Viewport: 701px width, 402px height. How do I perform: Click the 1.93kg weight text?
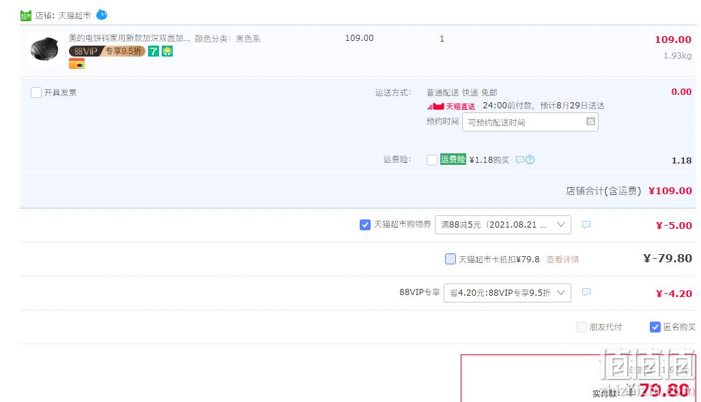click(x=677, y=56)
